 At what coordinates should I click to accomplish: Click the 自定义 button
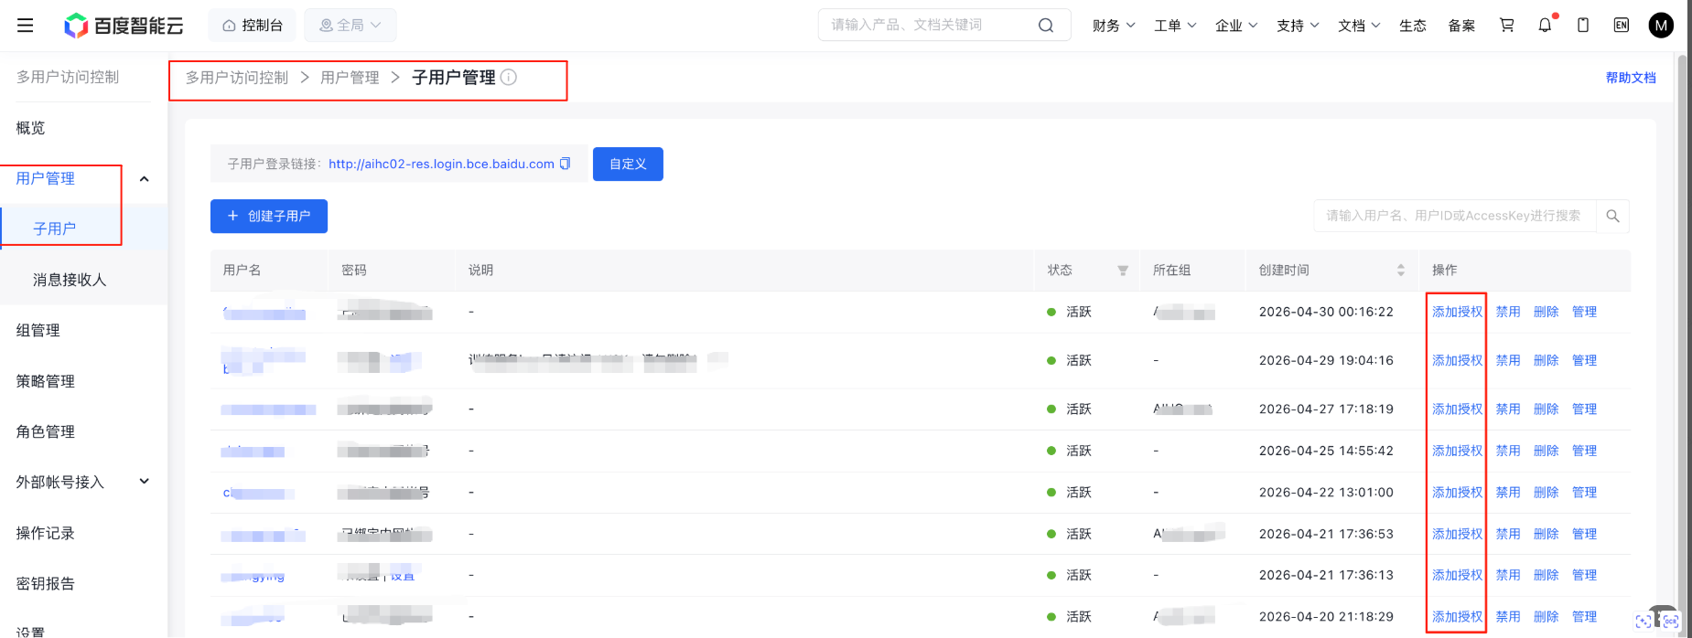coord(628,164)
